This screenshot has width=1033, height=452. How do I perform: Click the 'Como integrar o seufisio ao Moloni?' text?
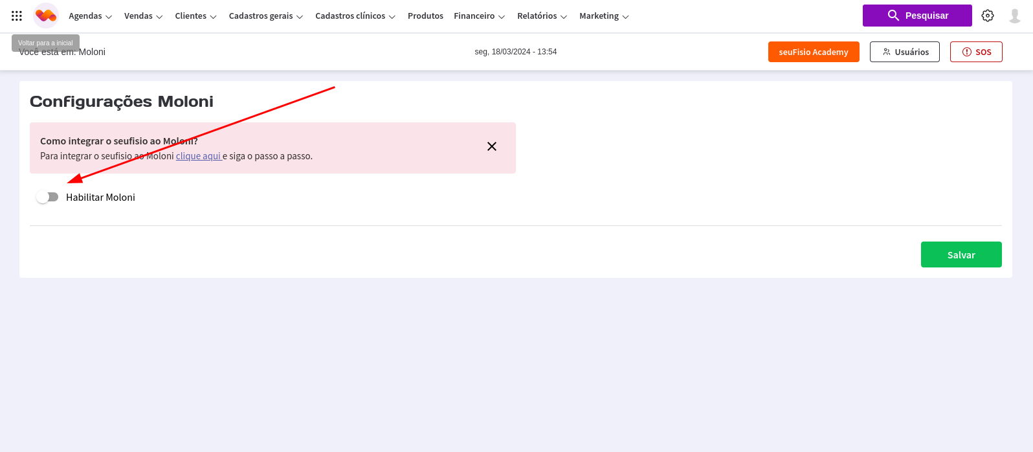pos(119,141)
